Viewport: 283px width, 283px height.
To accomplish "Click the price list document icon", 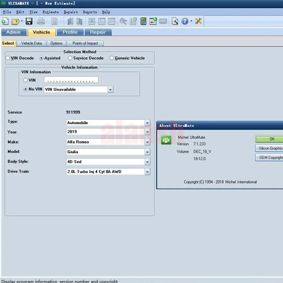I will click(x=133, y=21).
